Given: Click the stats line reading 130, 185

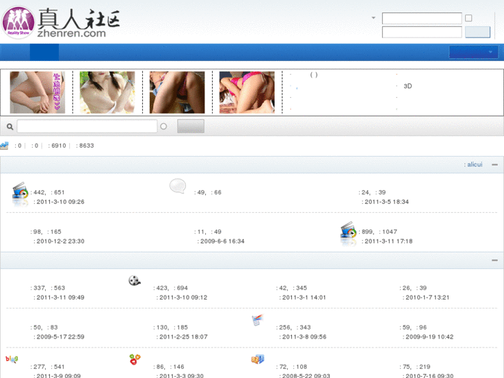Looking at the screenshot, I should pyautogui.click(x=171, y=327).
